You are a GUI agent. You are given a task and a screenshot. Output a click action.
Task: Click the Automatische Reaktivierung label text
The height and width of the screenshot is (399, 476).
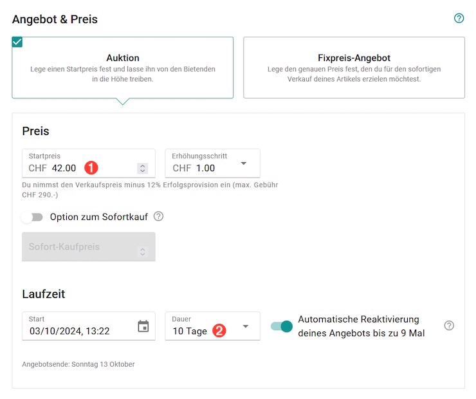point(361,326)
